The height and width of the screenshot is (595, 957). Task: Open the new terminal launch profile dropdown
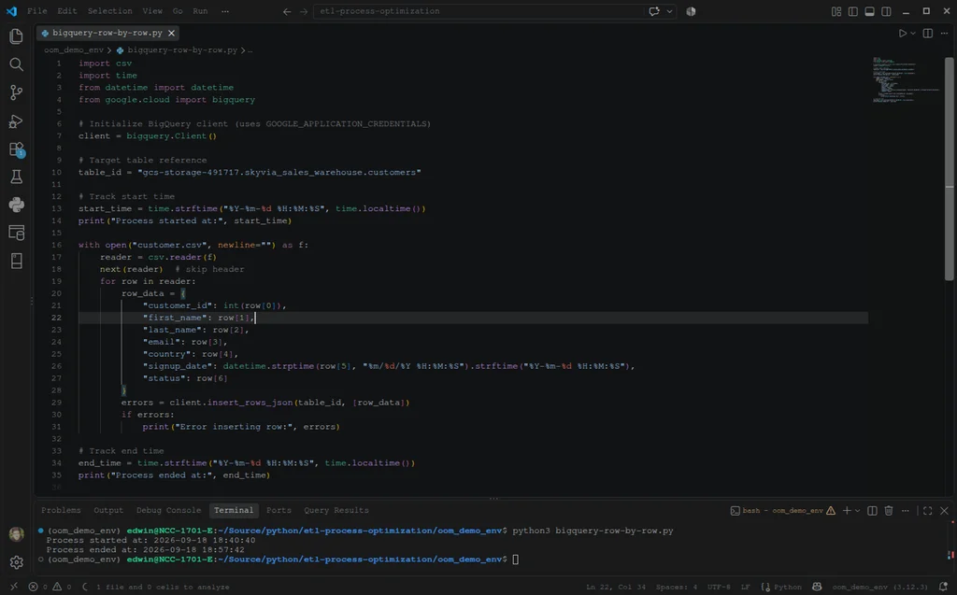(x=858, y=511)
